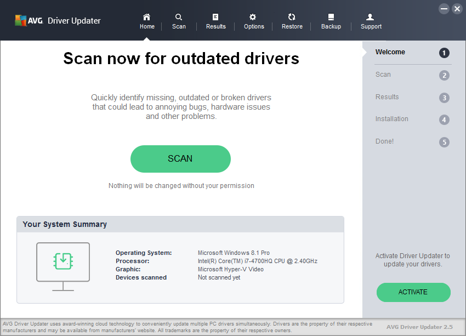
Task: Click the 'Quickly identify missing, outdated' description paragraph
Action: [181, 107]
